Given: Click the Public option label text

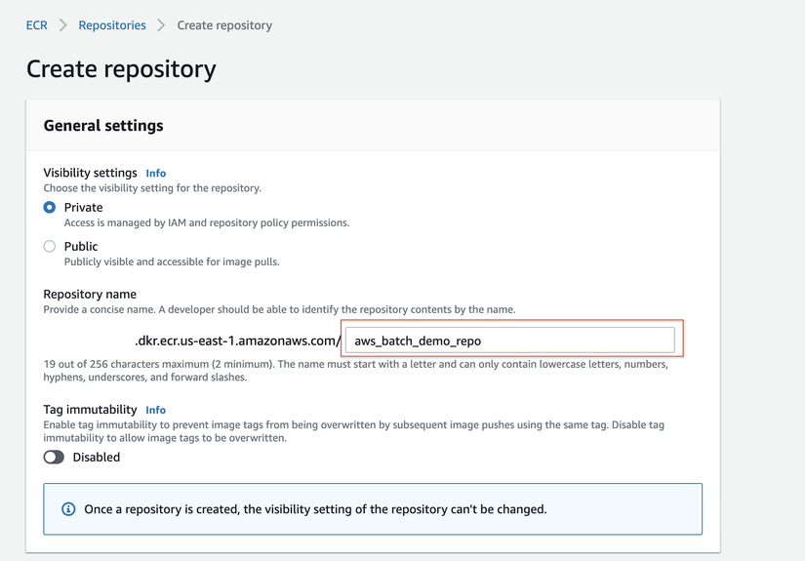Looking at the screenshot, I should 81,247.
